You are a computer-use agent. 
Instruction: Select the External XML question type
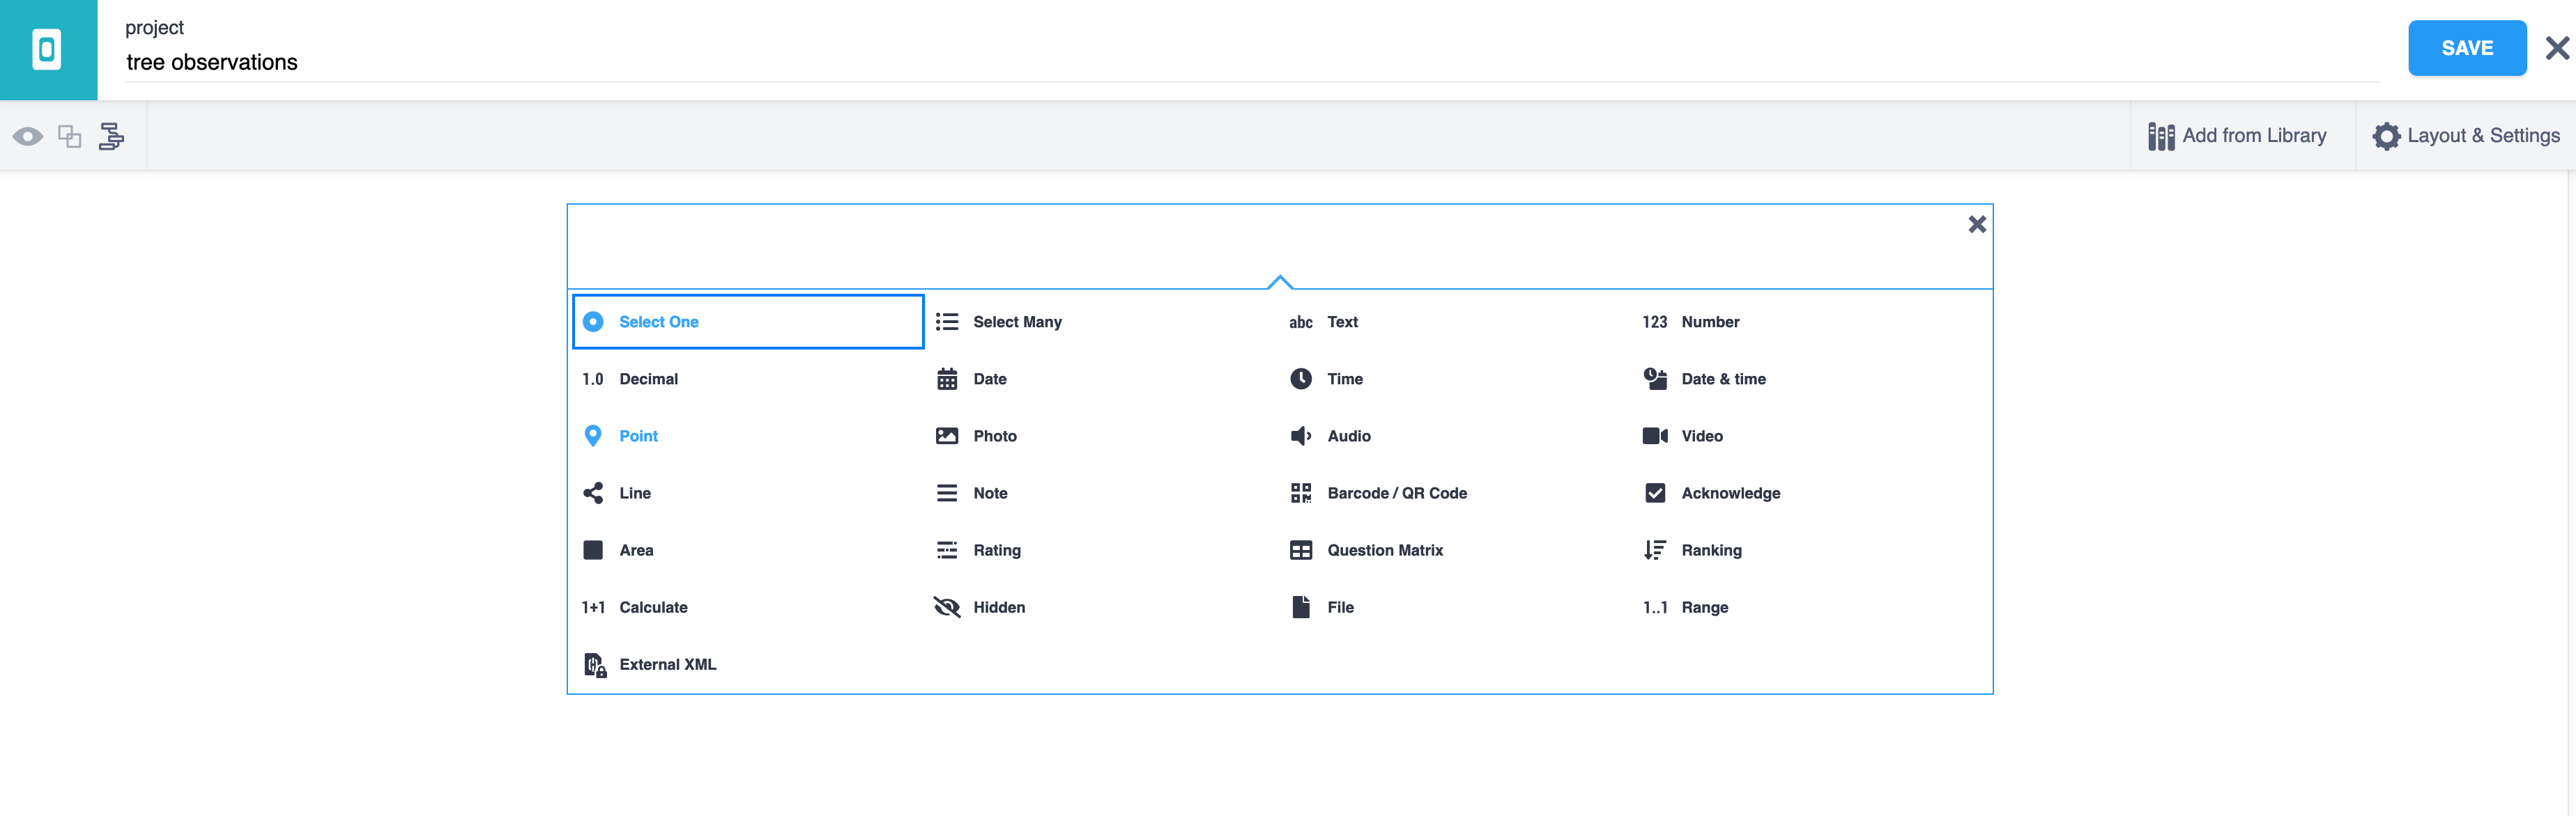(668, 665)
